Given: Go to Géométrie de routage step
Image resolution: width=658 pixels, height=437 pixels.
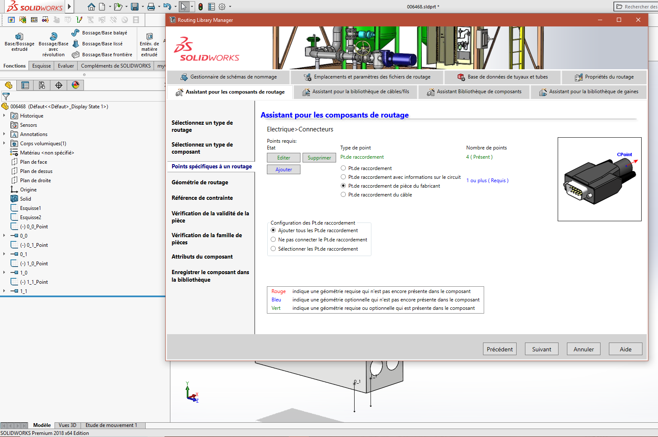Looking at the screenshot, I should pos(200,182).
